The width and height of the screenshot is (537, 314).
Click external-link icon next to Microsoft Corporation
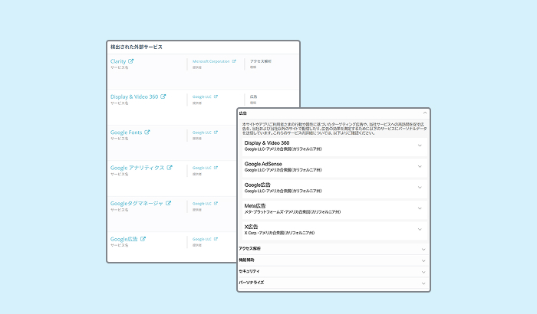(x=235, y=61)
